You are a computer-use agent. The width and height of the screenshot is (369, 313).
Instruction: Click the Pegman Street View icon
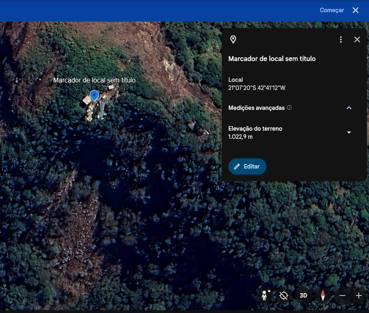coord(265,295)
